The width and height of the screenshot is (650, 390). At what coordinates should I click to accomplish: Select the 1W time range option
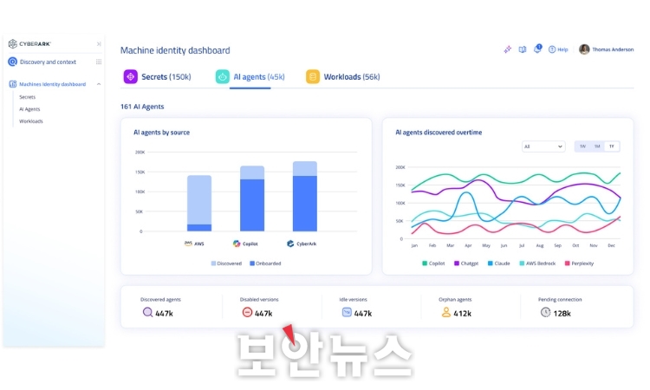click(582, 146)
